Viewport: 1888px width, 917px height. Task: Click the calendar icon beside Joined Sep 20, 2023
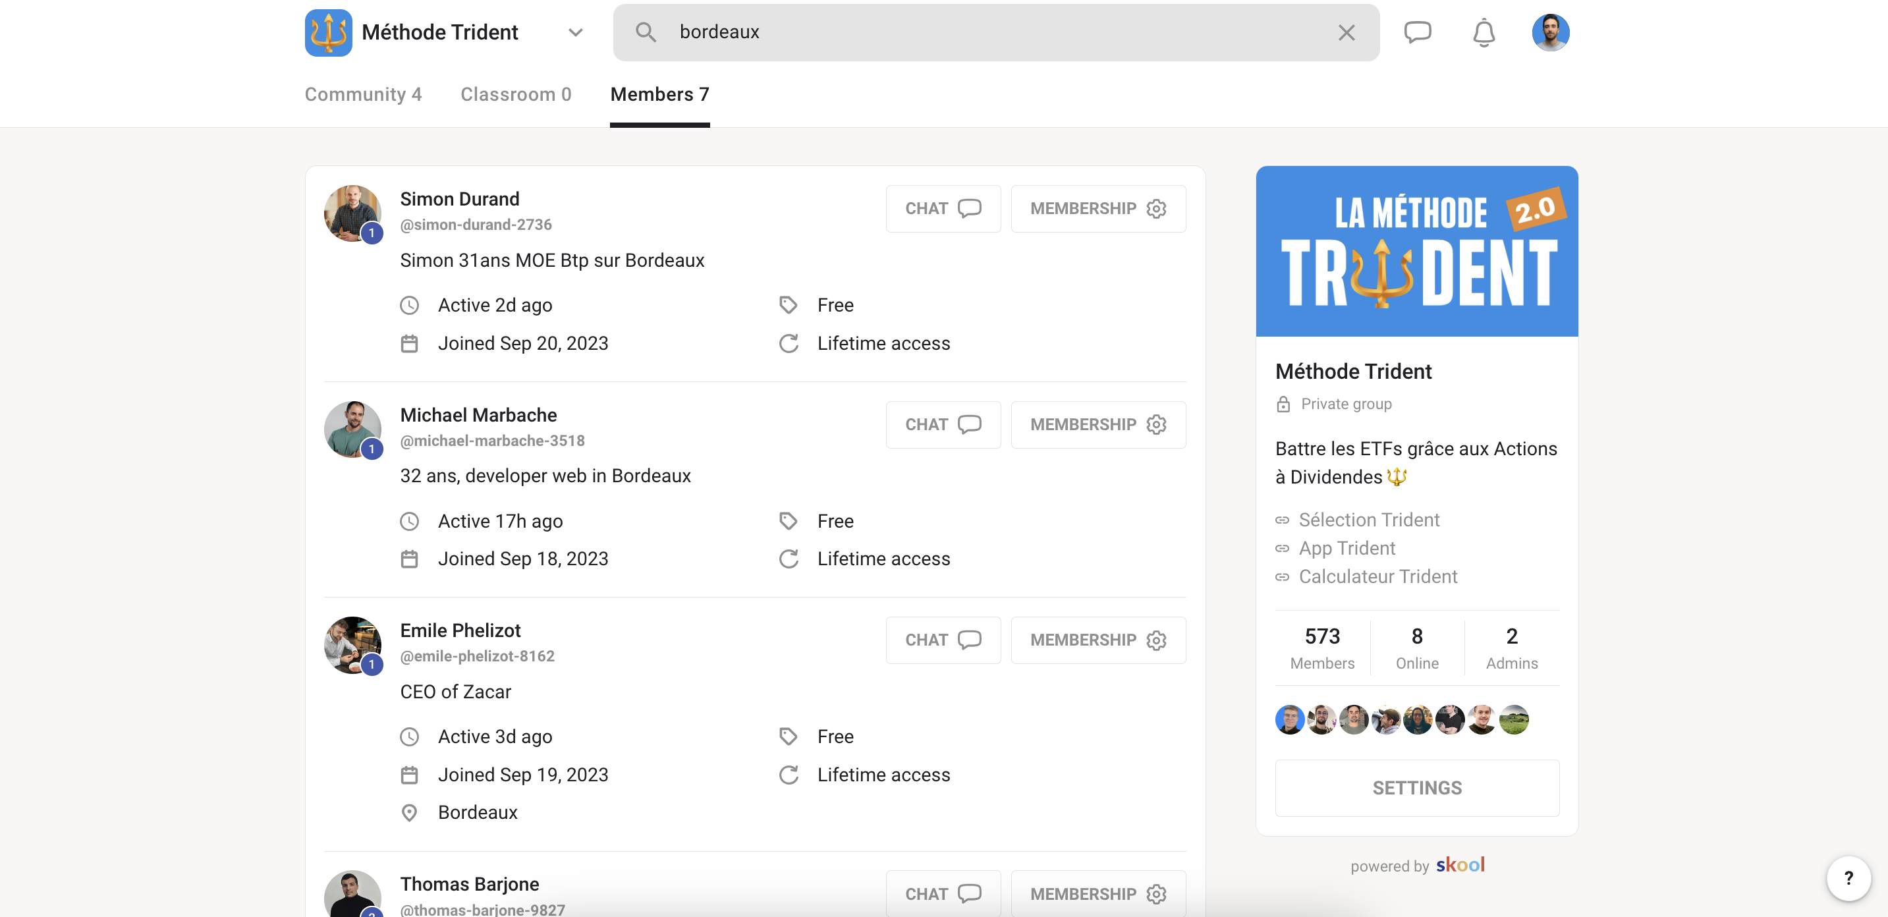(x=409, y=343)
